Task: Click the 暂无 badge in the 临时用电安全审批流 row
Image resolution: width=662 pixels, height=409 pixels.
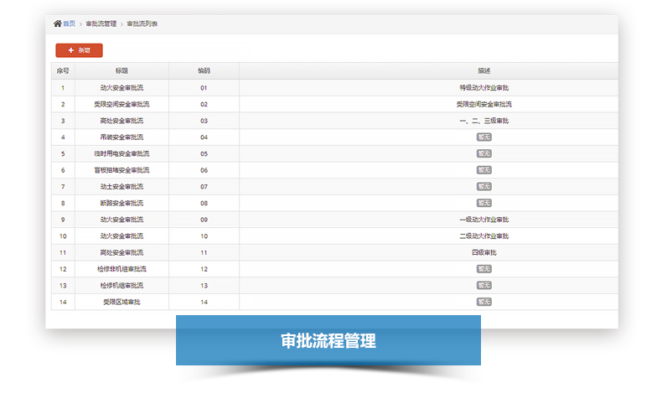Action: pyautogui.click(x=484, y=153)
